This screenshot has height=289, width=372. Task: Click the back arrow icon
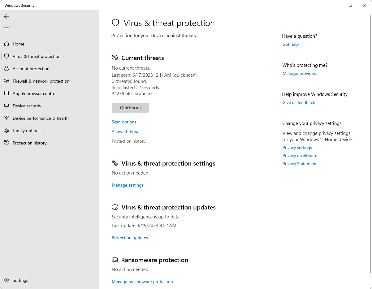pyautogui.click(x=6, y=16)
